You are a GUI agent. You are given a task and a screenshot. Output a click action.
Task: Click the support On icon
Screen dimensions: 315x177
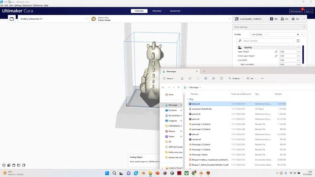coord(282,19)
